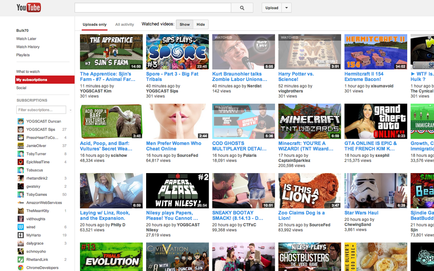Viewport: 434px width, 271px height.
Task: Show watched videos
Action: pos(184,24)
